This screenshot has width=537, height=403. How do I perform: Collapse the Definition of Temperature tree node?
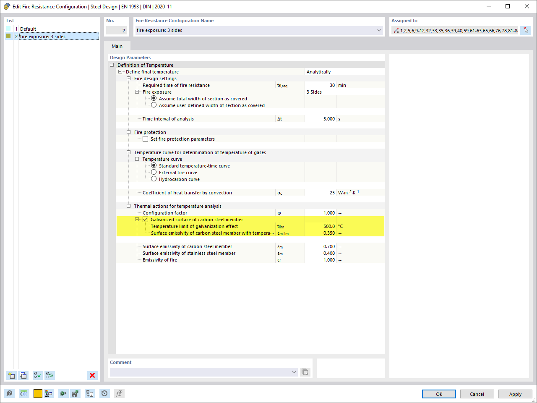pos(112,65)
